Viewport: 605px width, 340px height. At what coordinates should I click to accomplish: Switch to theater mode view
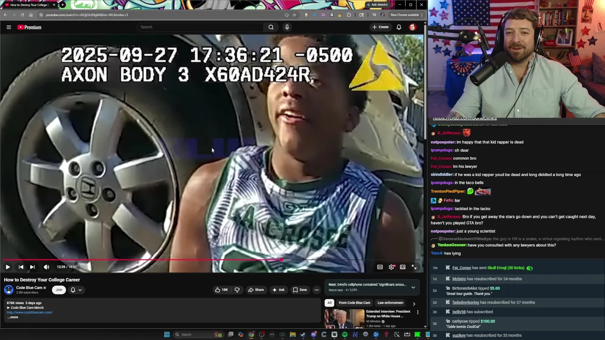pyautogui.click(x=403, y=267)
